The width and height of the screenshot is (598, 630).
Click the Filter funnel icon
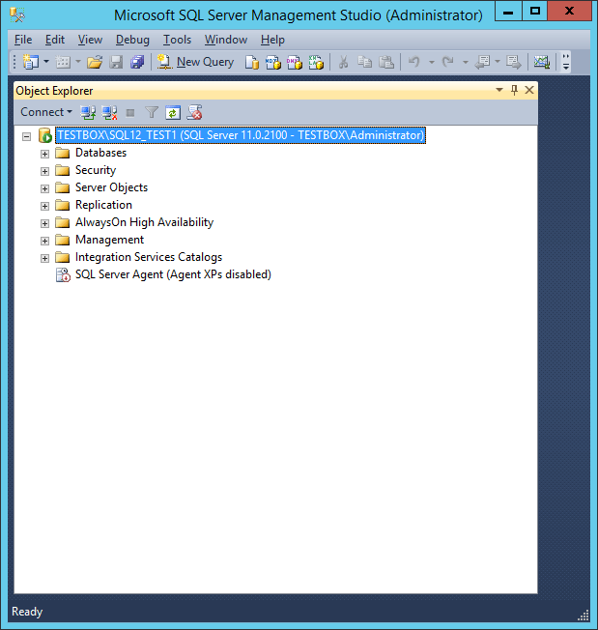coord(152,112)
